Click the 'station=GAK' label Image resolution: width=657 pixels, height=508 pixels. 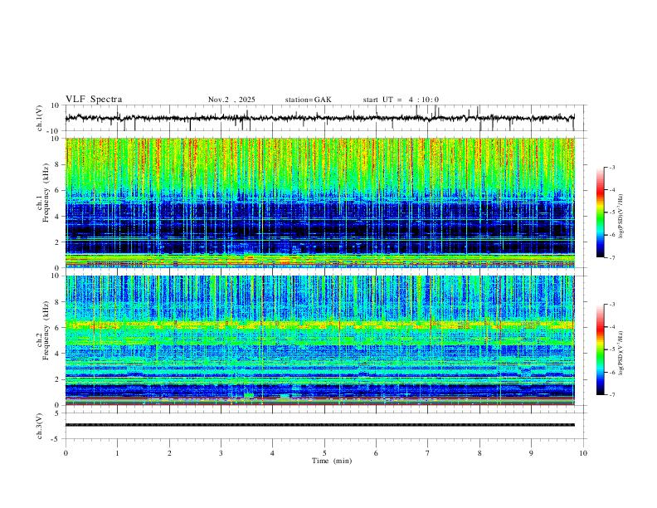[x=308, y=100]
